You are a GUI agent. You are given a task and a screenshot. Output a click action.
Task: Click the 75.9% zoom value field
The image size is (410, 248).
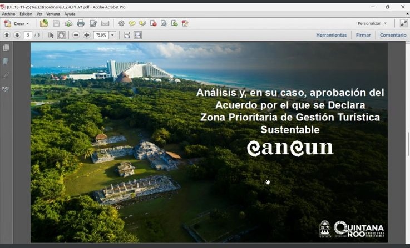(x=101, y=35)
